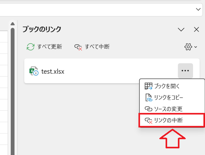Click the open workbook table icon
205x155 pixels.
coord(149,86)
